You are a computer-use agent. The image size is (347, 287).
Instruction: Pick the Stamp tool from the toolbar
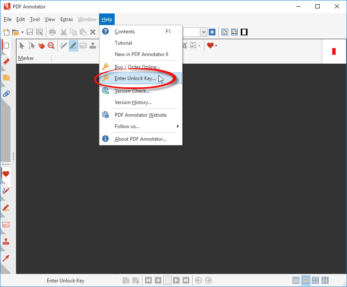93,46
